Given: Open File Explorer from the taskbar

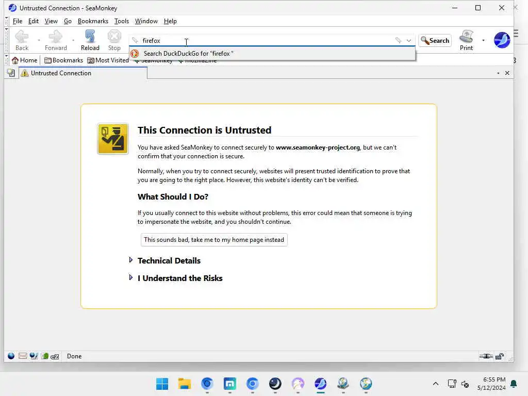Looking at the screenshot, I should (x=185, y=384).
